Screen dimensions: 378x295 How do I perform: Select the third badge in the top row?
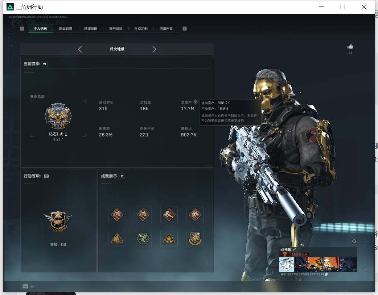[169, 215]
